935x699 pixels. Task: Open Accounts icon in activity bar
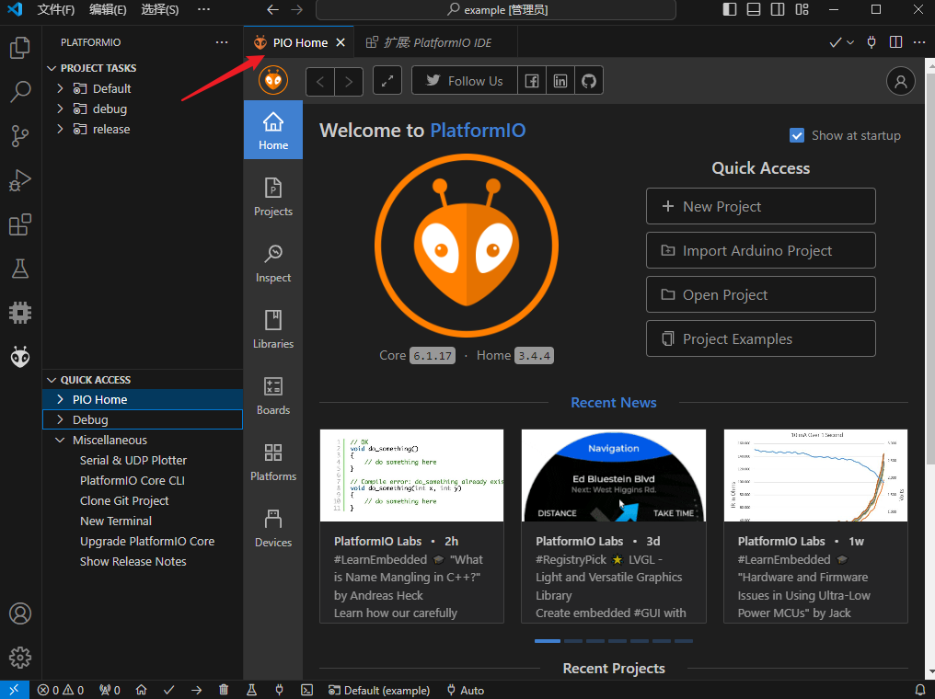[x=20, y=613]
